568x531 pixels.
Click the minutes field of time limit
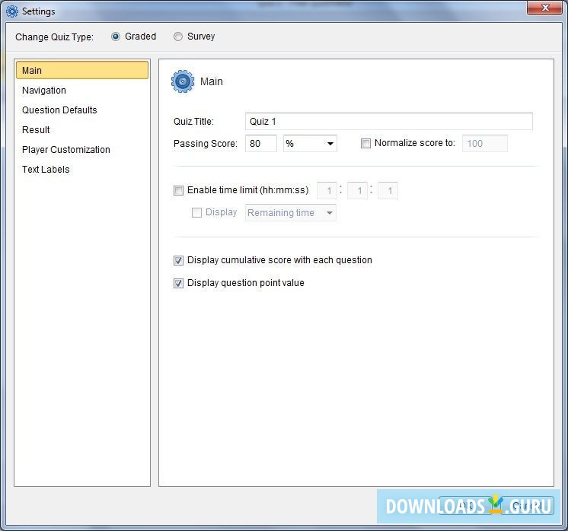[x=357, y=190]
